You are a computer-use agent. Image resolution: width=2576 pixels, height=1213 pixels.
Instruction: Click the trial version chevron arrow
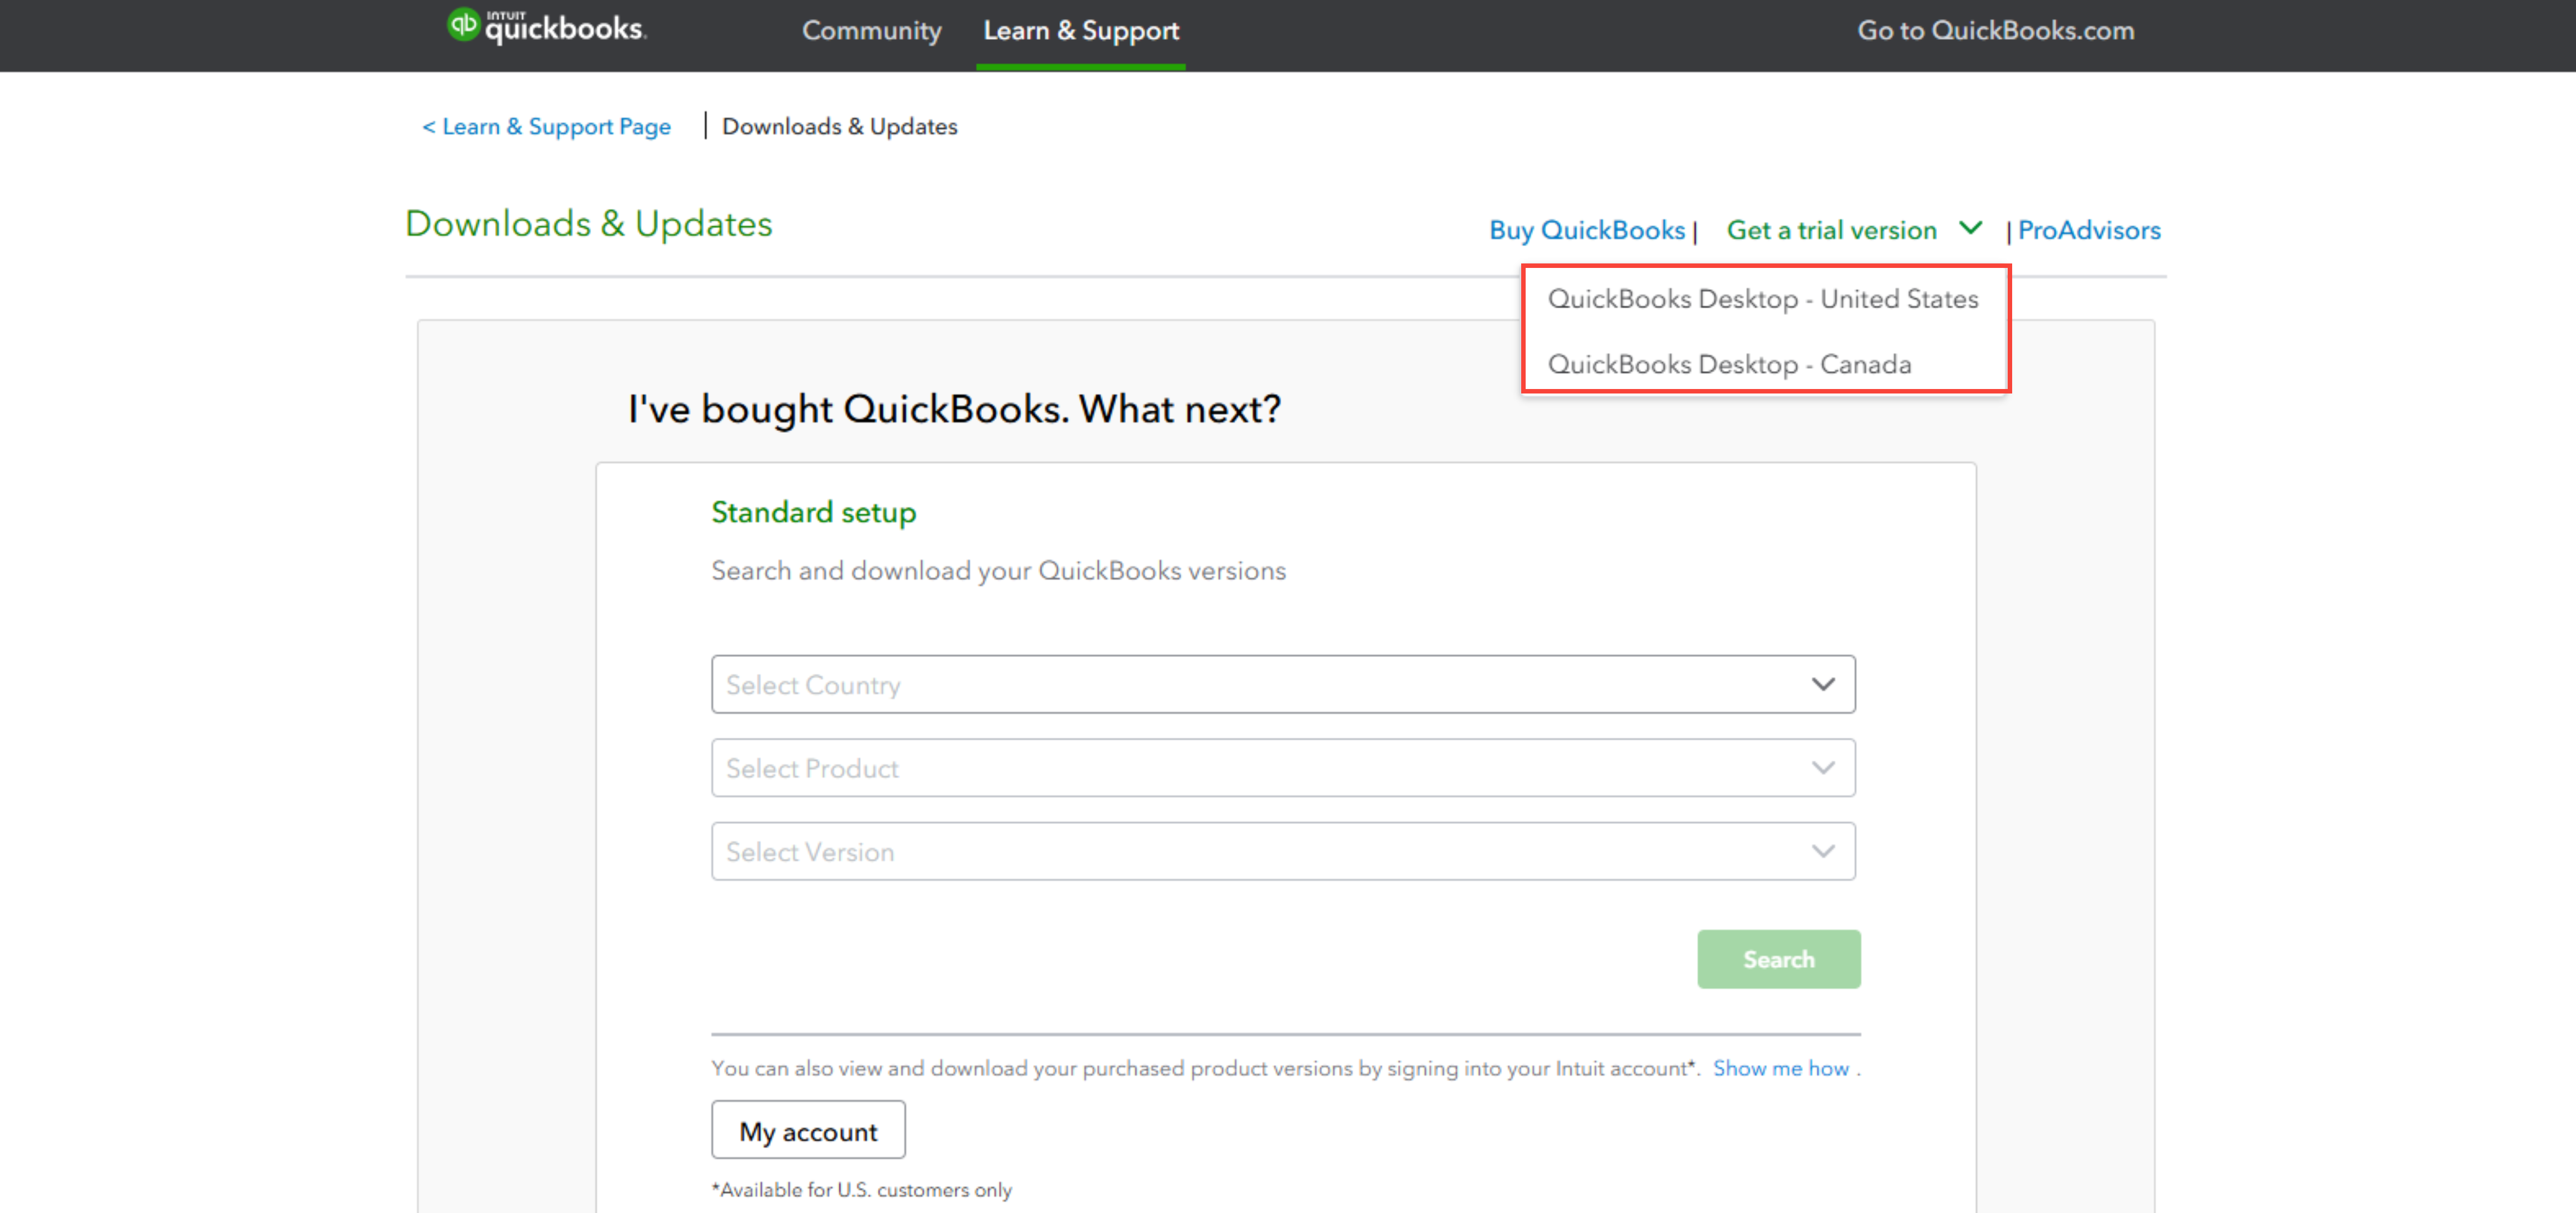click(1970, 228)
